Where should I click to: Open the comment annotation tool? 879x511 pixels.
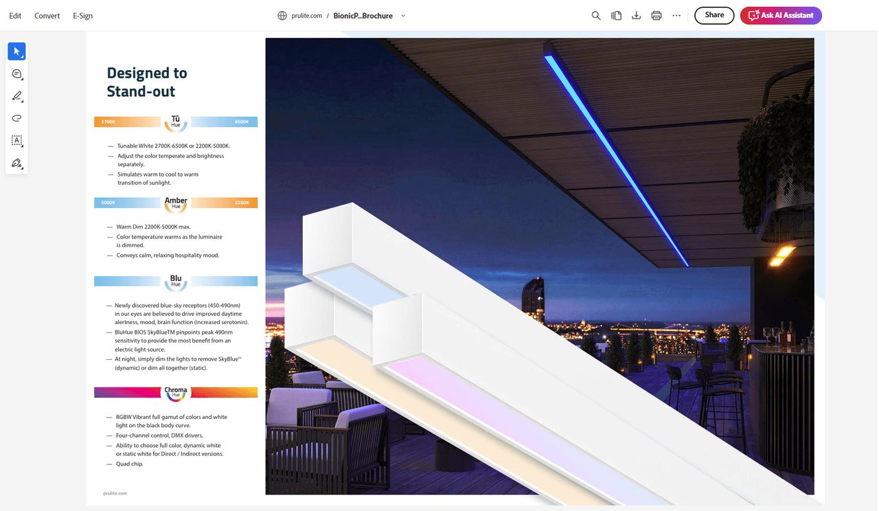point(16,73)
